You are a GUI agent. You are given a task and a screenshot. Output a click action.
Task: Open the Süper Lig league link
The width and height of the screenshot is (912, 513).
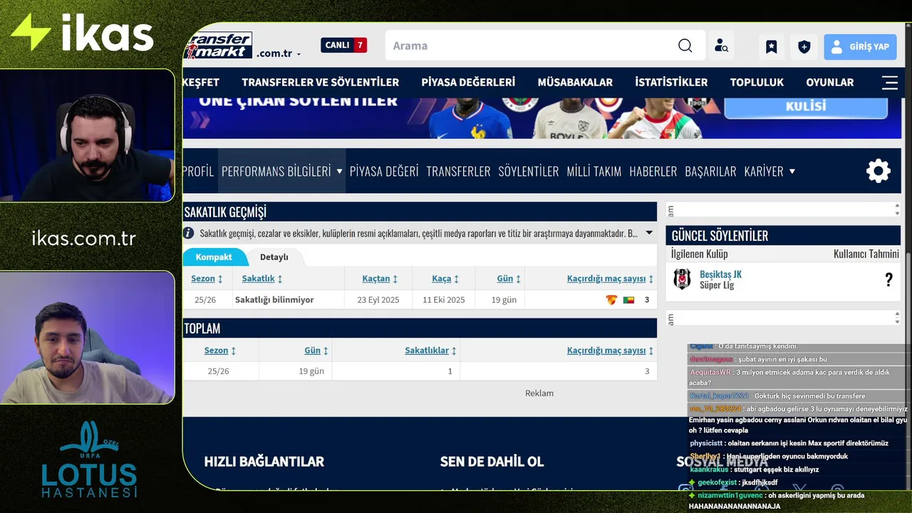pyautogui.click(x=717, y=285)
